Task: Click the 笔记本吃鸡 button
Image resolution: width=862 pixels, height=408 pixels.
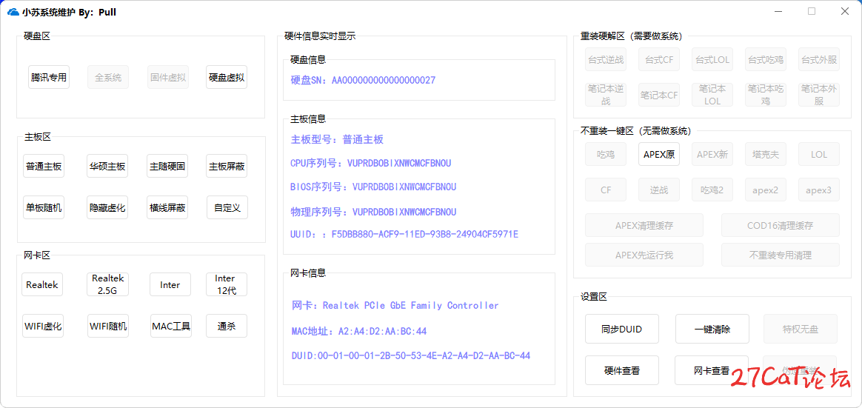Action: click(765, 95)
